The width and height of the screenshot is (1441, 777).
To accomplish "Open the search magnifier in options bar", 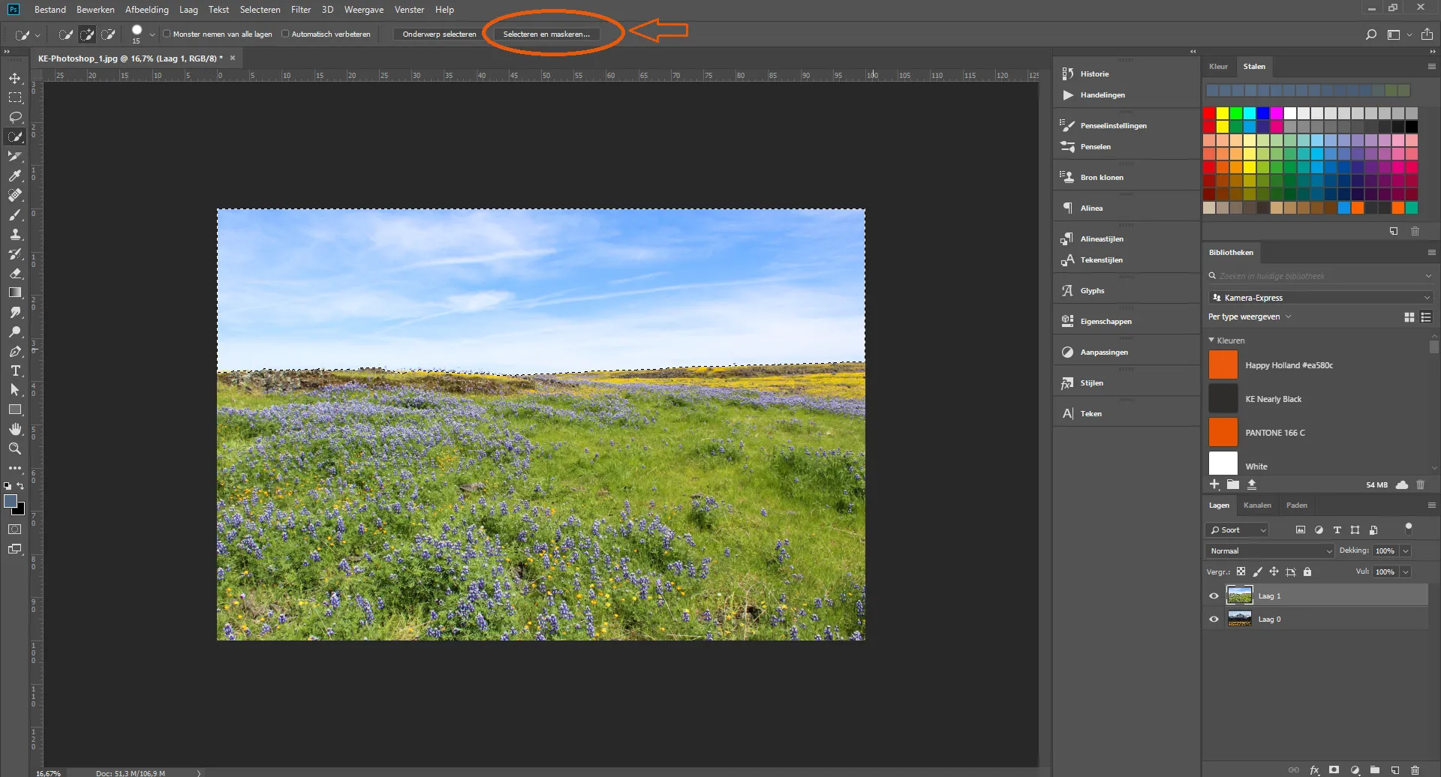I will point(1371,34).
